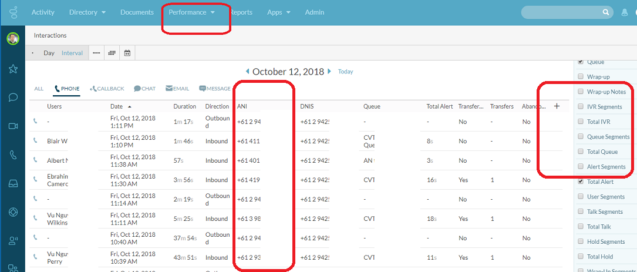Open the inbox tray icon in sidebar
The height and width of the screenshot is (272, 637).
(x=13, y=183)
